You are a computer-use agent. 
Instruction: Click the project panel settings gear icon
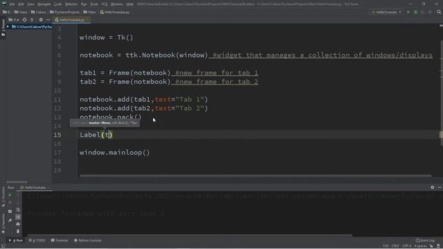coord(41,20)
